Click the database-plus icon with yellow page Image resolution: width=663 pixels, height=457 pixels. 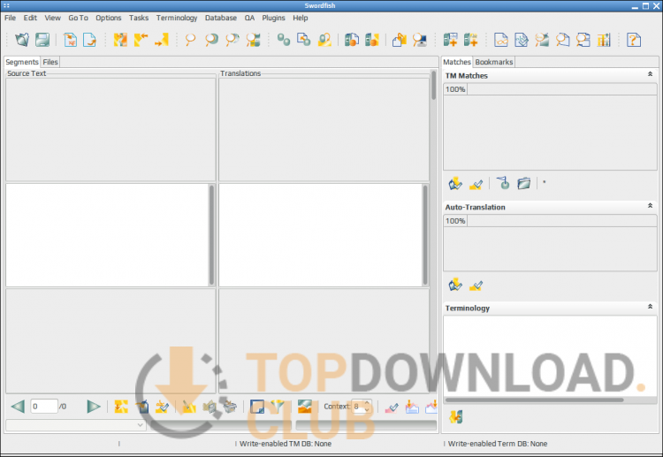tap(470, 40)
